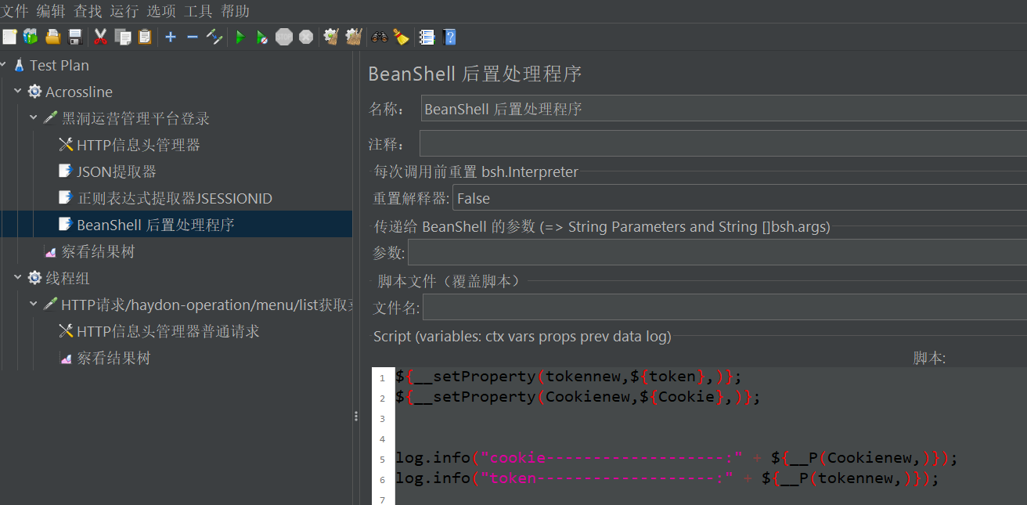Create a new test plan from toolbar
The height and width of the screenshot is (505, 1027).
point(9,37)
